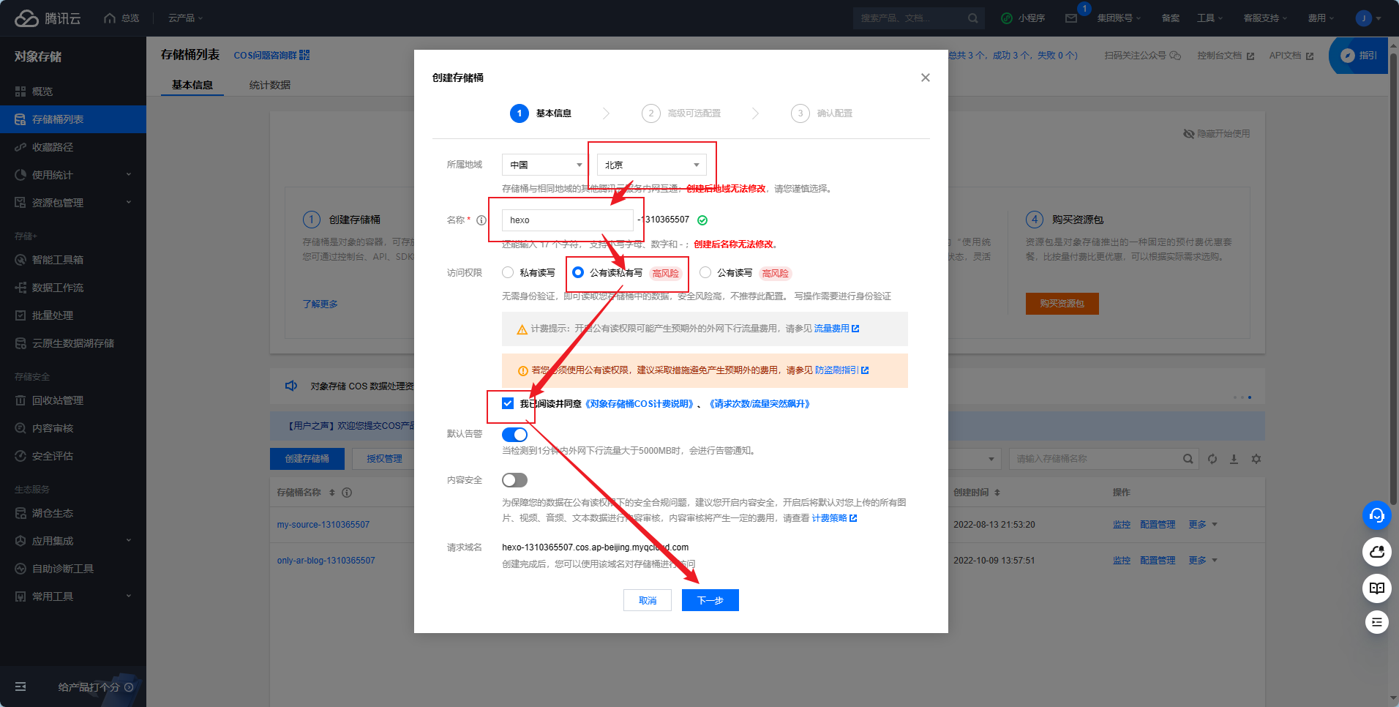Click 下一步 button in dialog

(x=710, y=600)
